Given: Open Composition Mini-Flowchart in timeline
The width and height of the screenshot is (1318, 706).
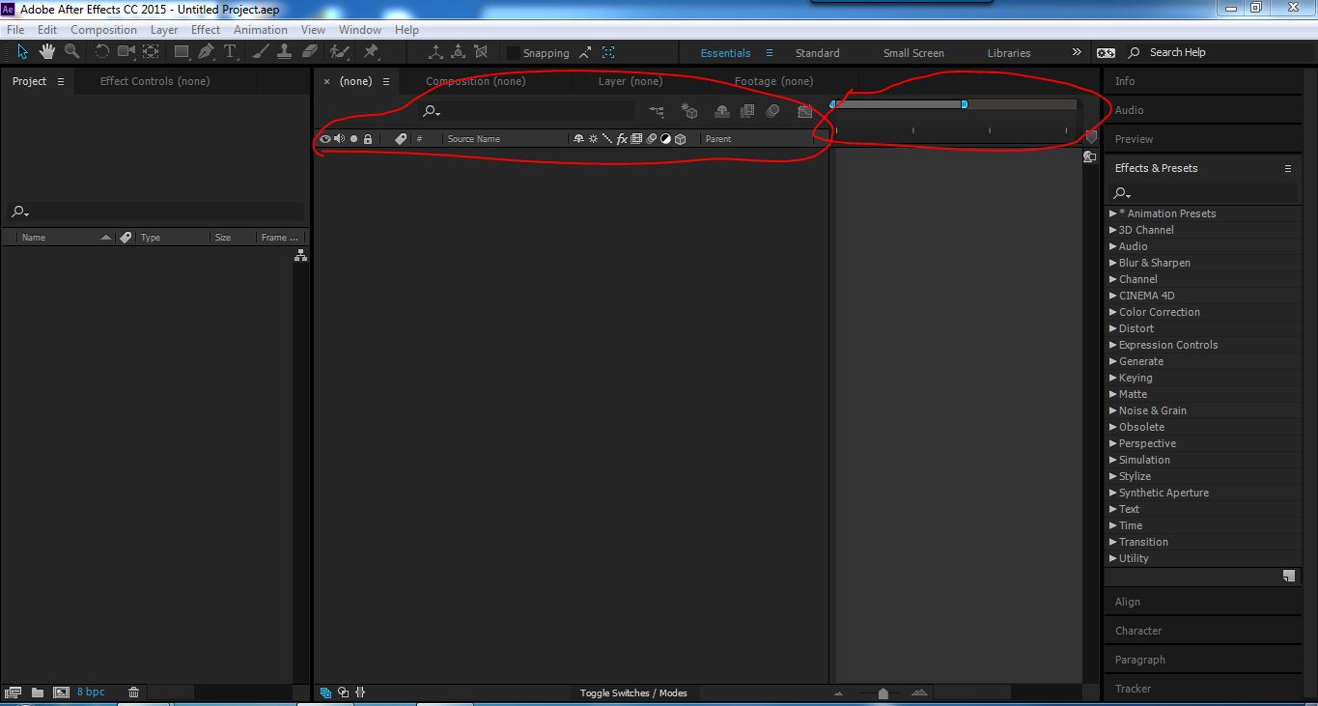Looking at the screenshot, I should tap(657, 112).
